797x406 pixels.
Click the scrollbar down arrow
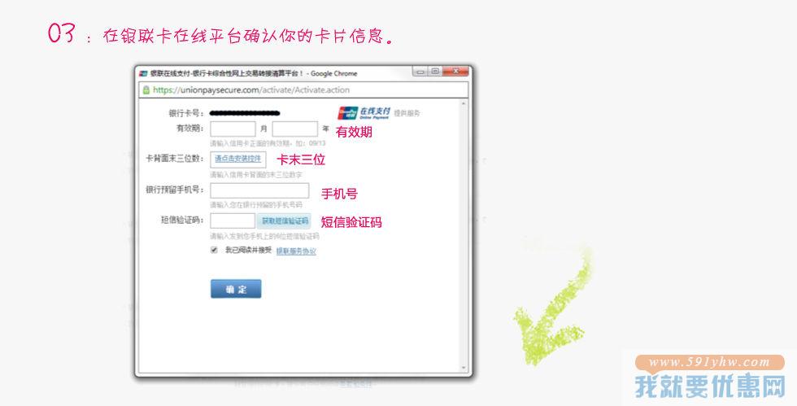(463, 367)
